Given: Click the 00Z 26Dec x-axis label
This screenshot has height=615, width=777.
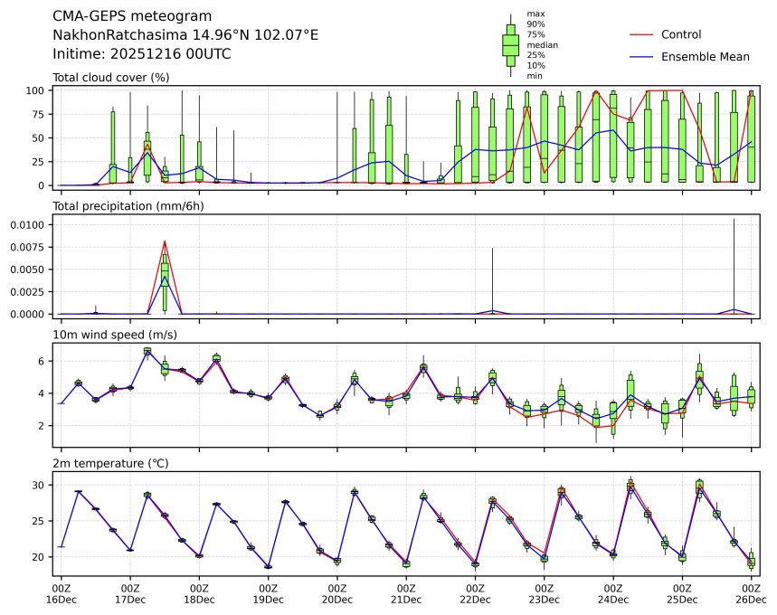Looking at the screenshot, I should point(751,593).
